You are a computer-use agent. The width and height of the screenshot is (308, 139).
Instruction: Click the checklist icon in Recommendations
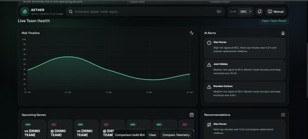point(283,115)
